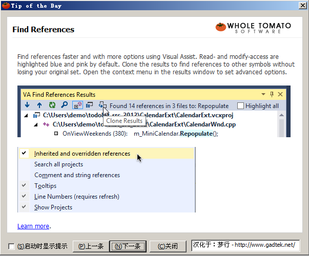Toggle the Show Projects menu item

(107, 207)
